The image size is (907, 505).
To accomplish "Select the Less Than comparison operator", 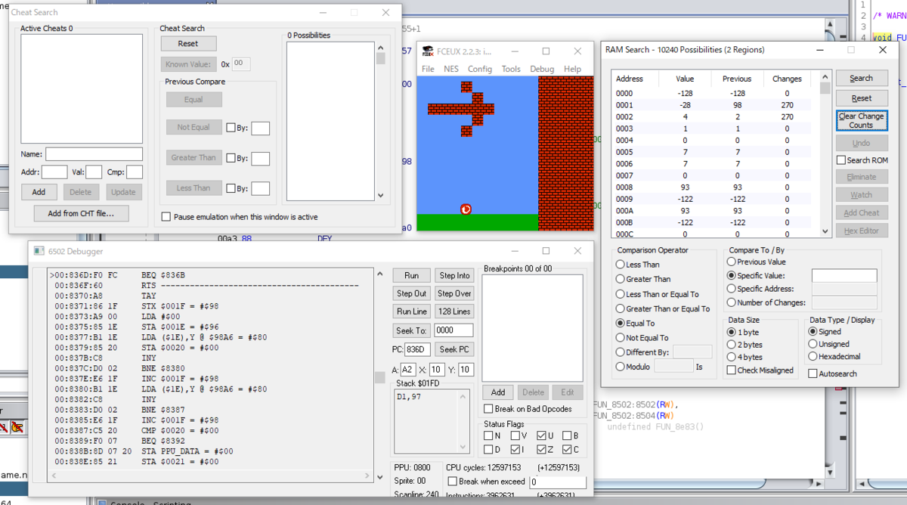I will pyautogui.click(x=621, y=265).
